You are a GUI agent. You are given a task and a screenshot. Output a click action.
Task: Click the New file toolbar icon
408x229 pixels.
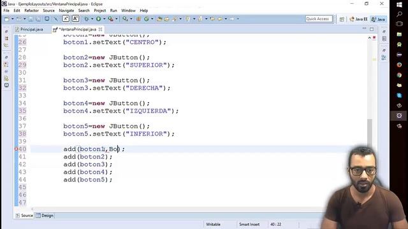click(7, 19)
